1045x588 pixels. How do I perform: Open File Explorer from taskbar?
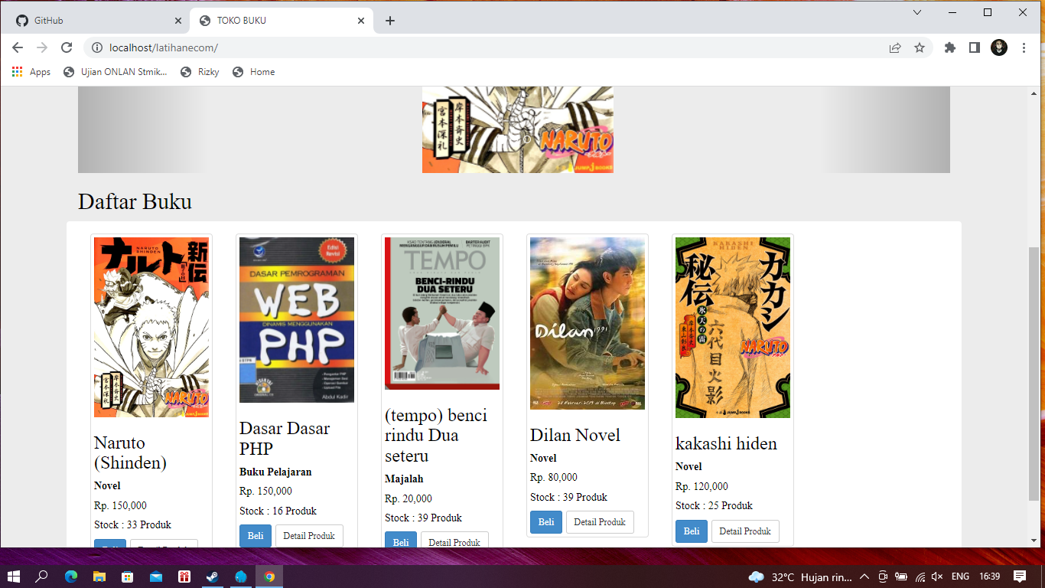(99, 577)
